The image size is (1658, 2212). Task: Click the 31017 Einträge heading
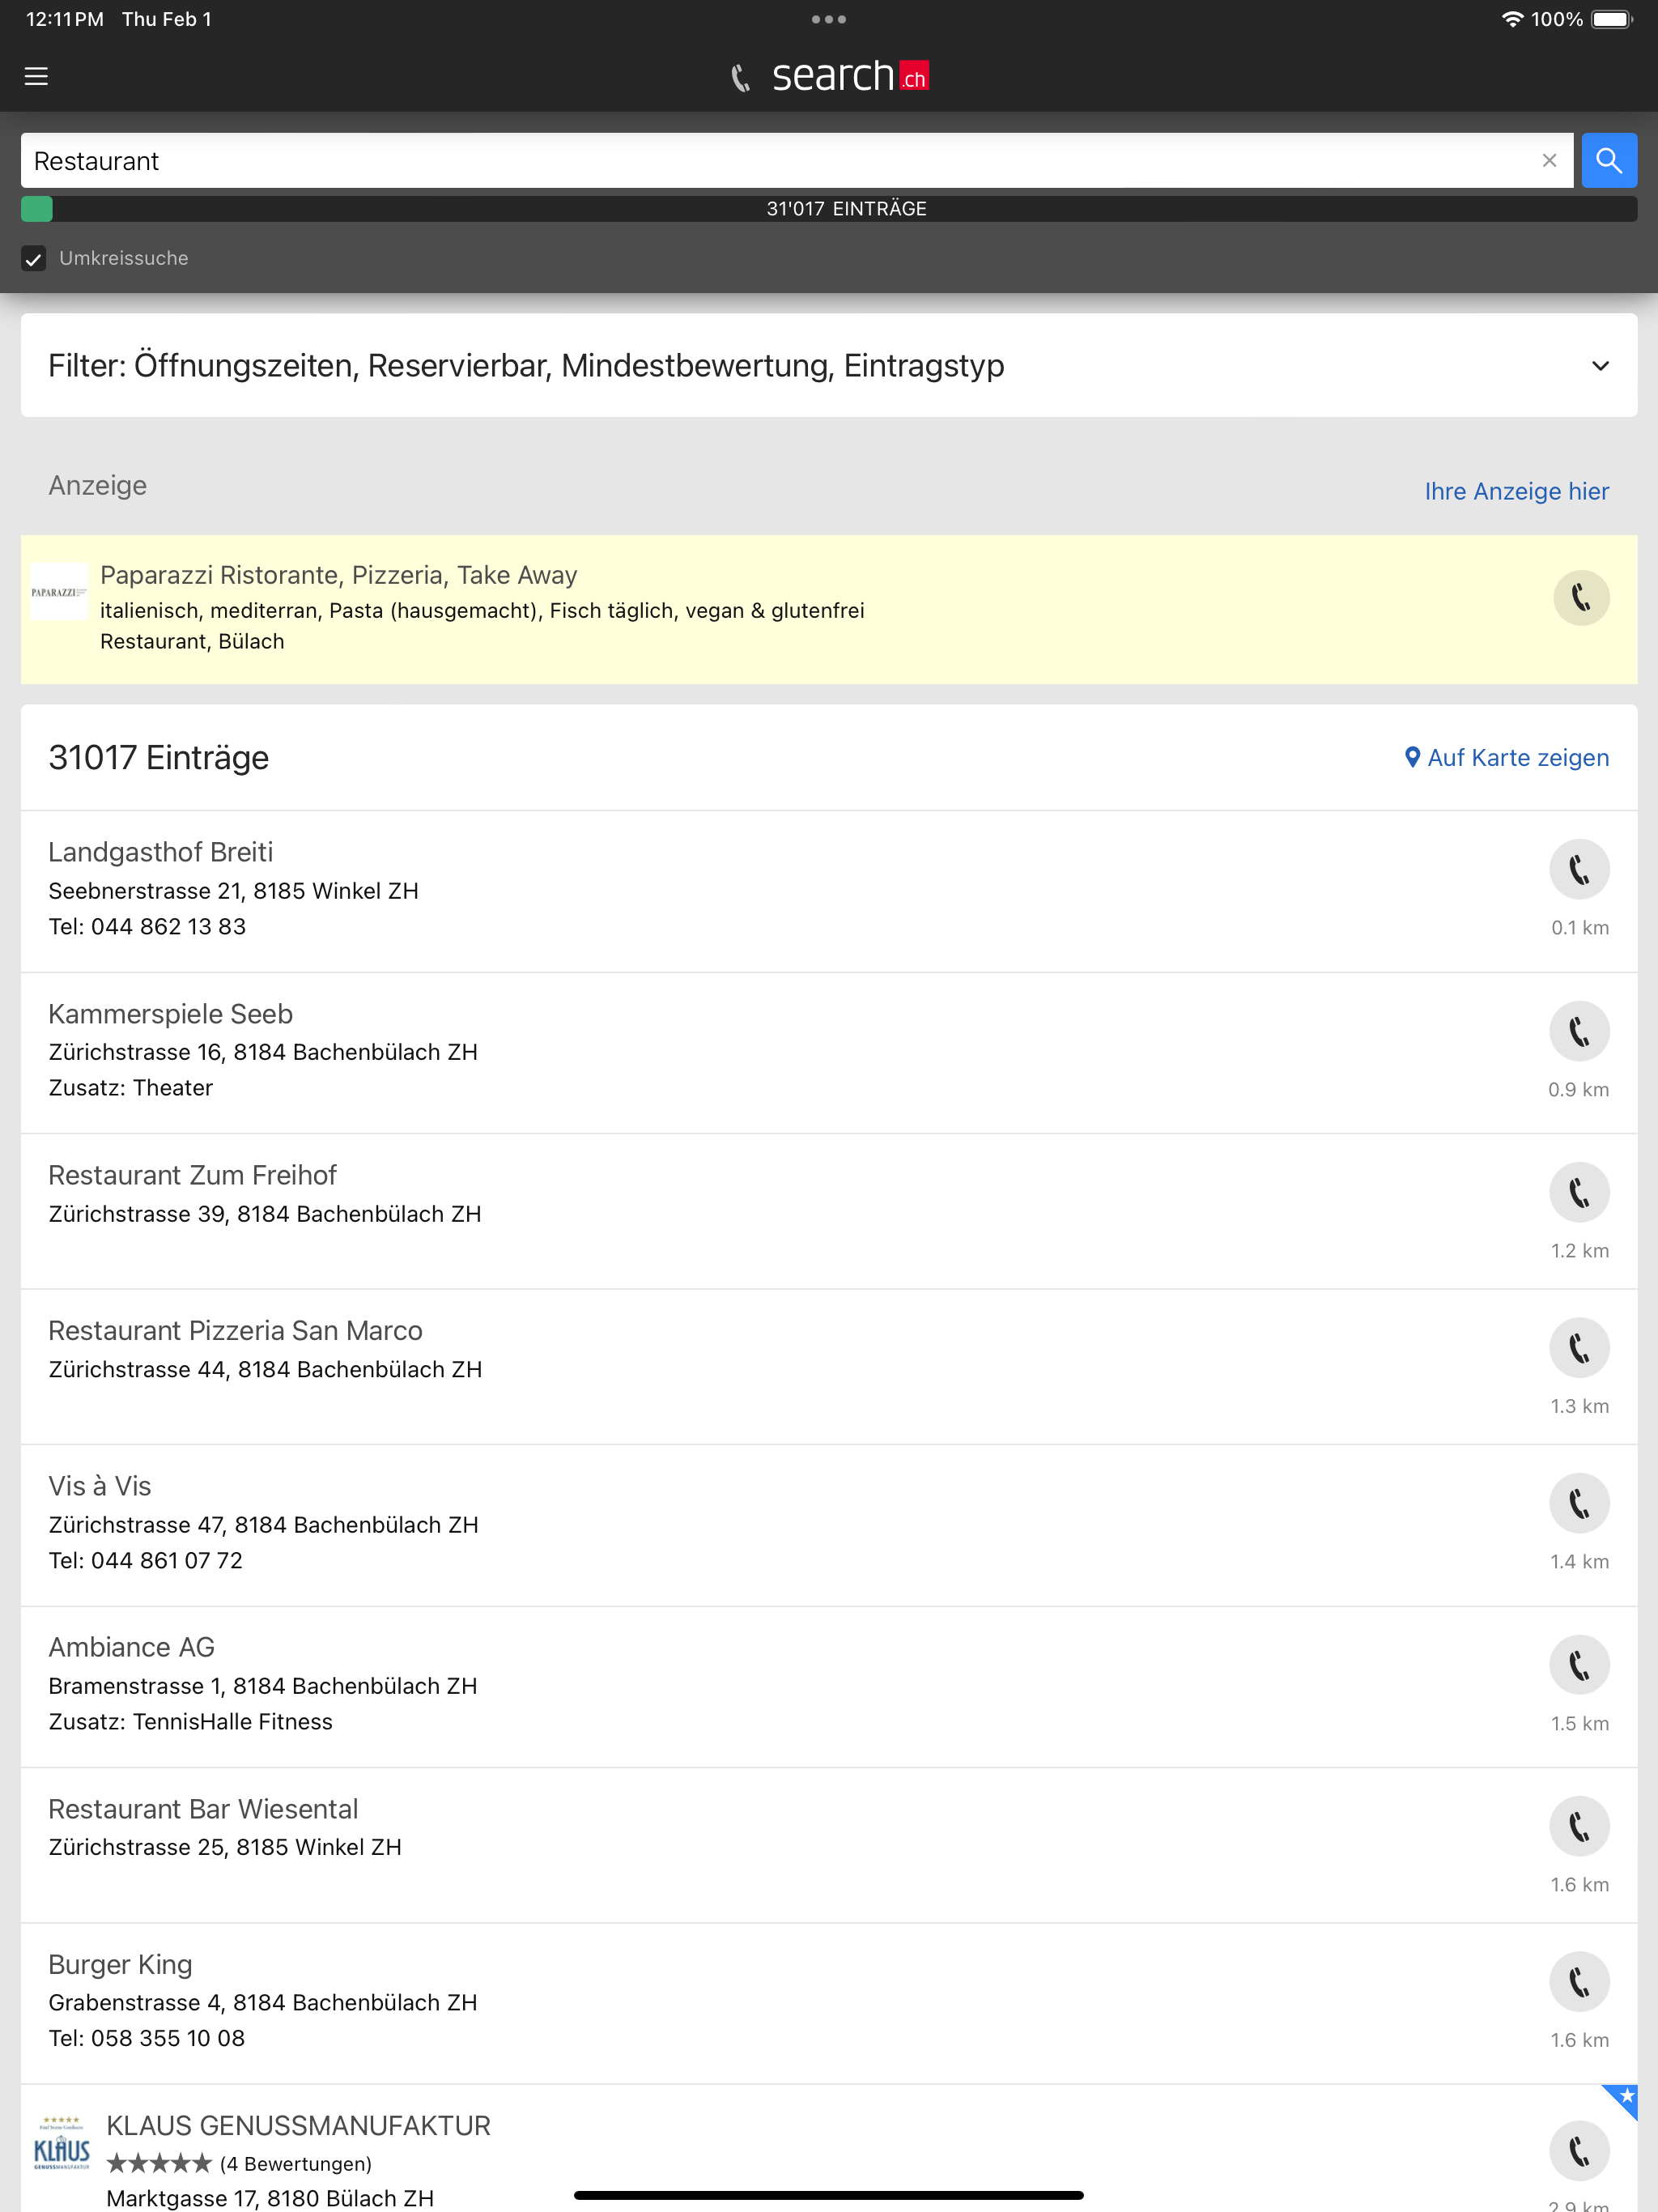(159, 758)
